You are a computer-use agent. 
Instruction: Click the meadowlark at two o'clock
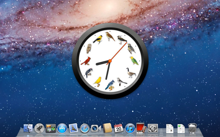pyautogui.click(x=131, y=49)
